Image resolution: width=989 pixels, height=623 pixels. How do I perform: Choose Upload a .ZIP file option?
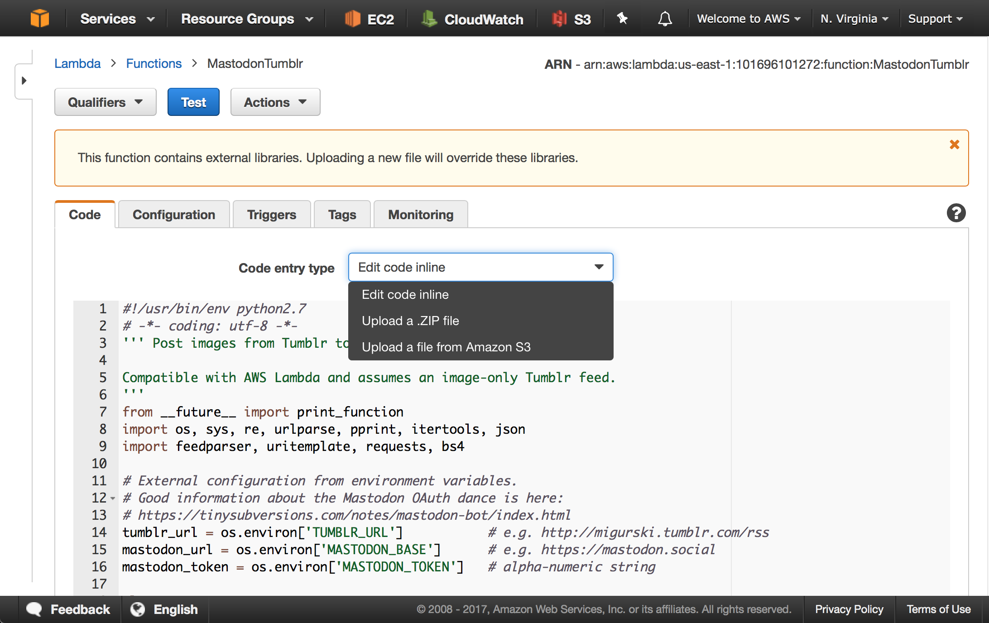[480, 321]
